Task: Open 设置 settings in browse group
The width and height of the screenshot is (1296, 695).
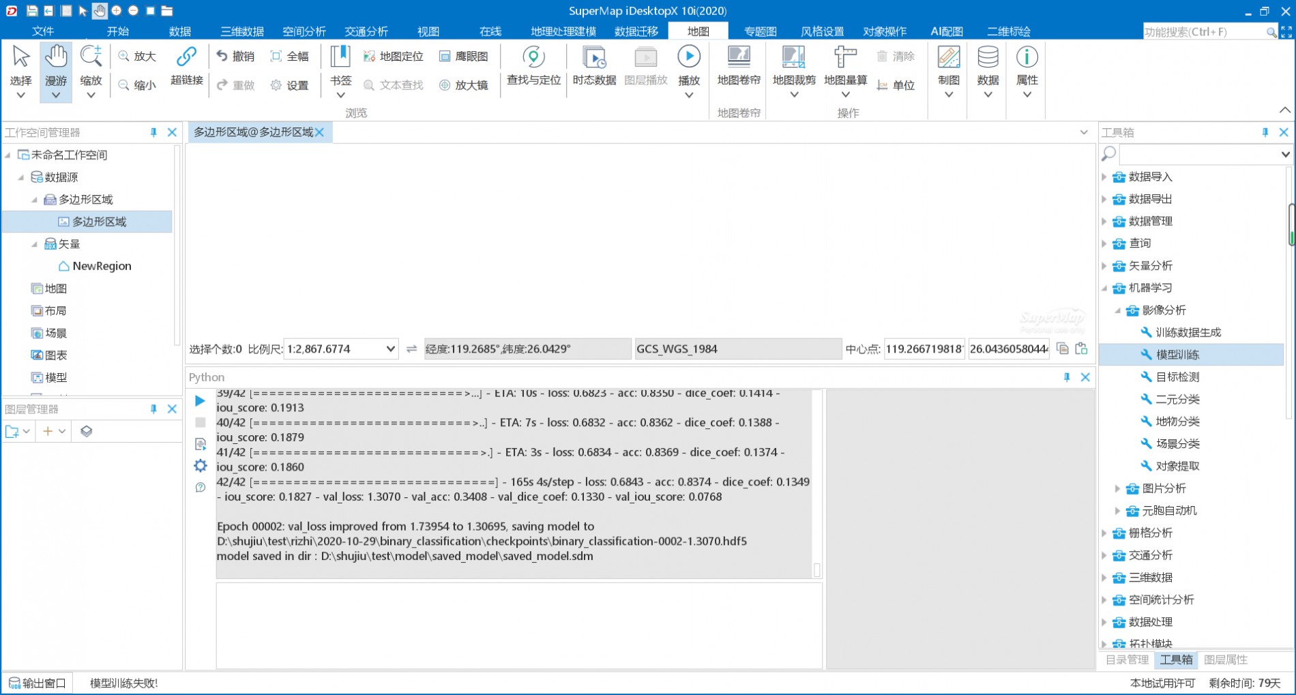Action: [290, 85]
